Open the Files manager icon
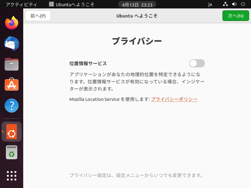Screen dimensions: 251x188 [12, 64]
